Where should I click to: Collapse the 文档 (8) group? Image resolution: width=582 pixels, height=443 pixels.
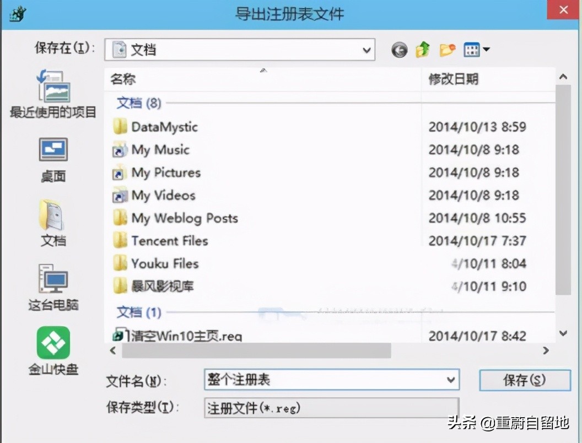tap(138, 103)
